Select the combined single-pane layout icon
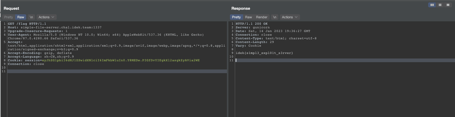This screenshot has width=455, height=117. 448,5
